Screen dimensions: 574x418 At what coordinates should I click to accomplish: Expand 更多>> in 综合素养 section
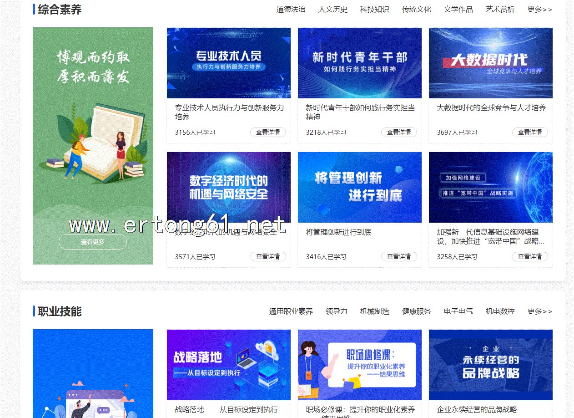click(539, 9)
